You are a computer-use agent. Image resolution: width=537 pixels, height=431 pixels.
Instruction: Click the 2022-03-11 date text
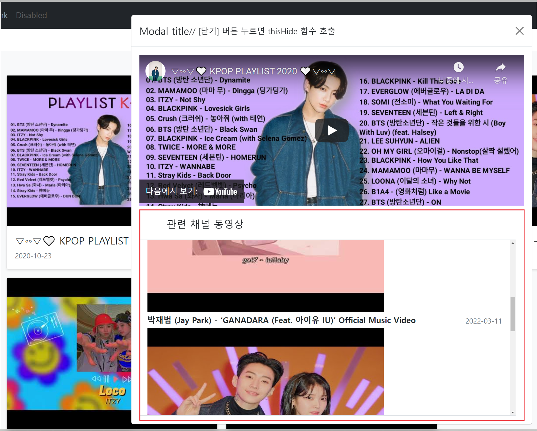pyautogui.click(x=483, y=321)
